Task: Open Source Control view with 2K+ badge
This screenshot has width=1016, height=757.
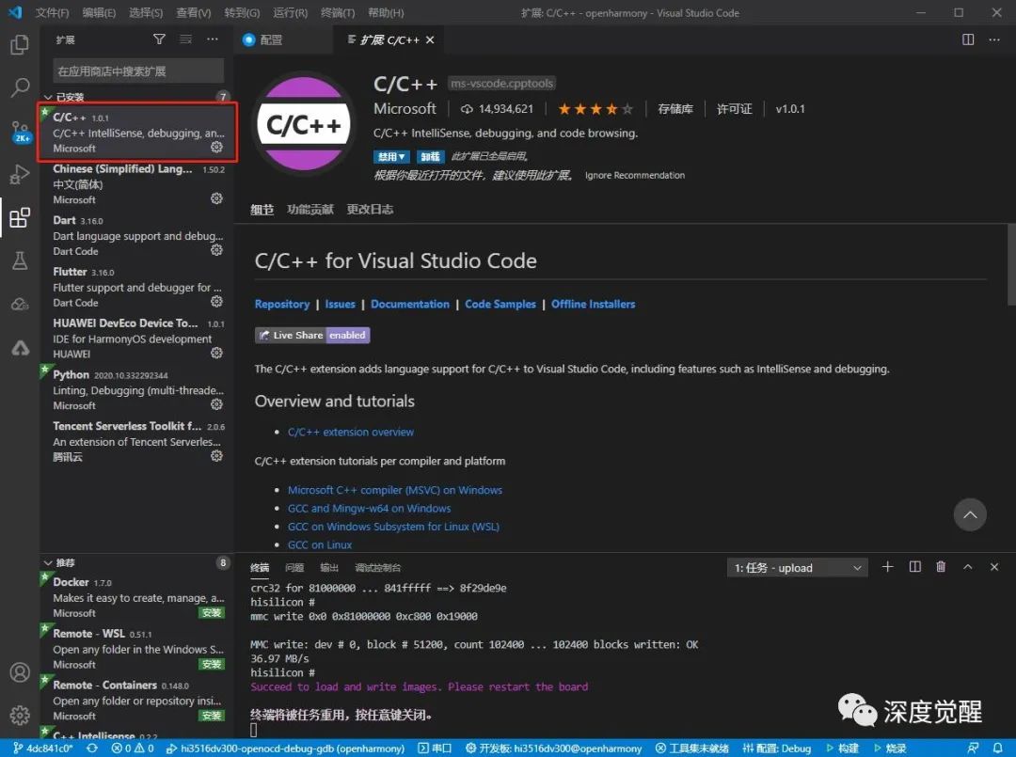Action: click(20, 132)
